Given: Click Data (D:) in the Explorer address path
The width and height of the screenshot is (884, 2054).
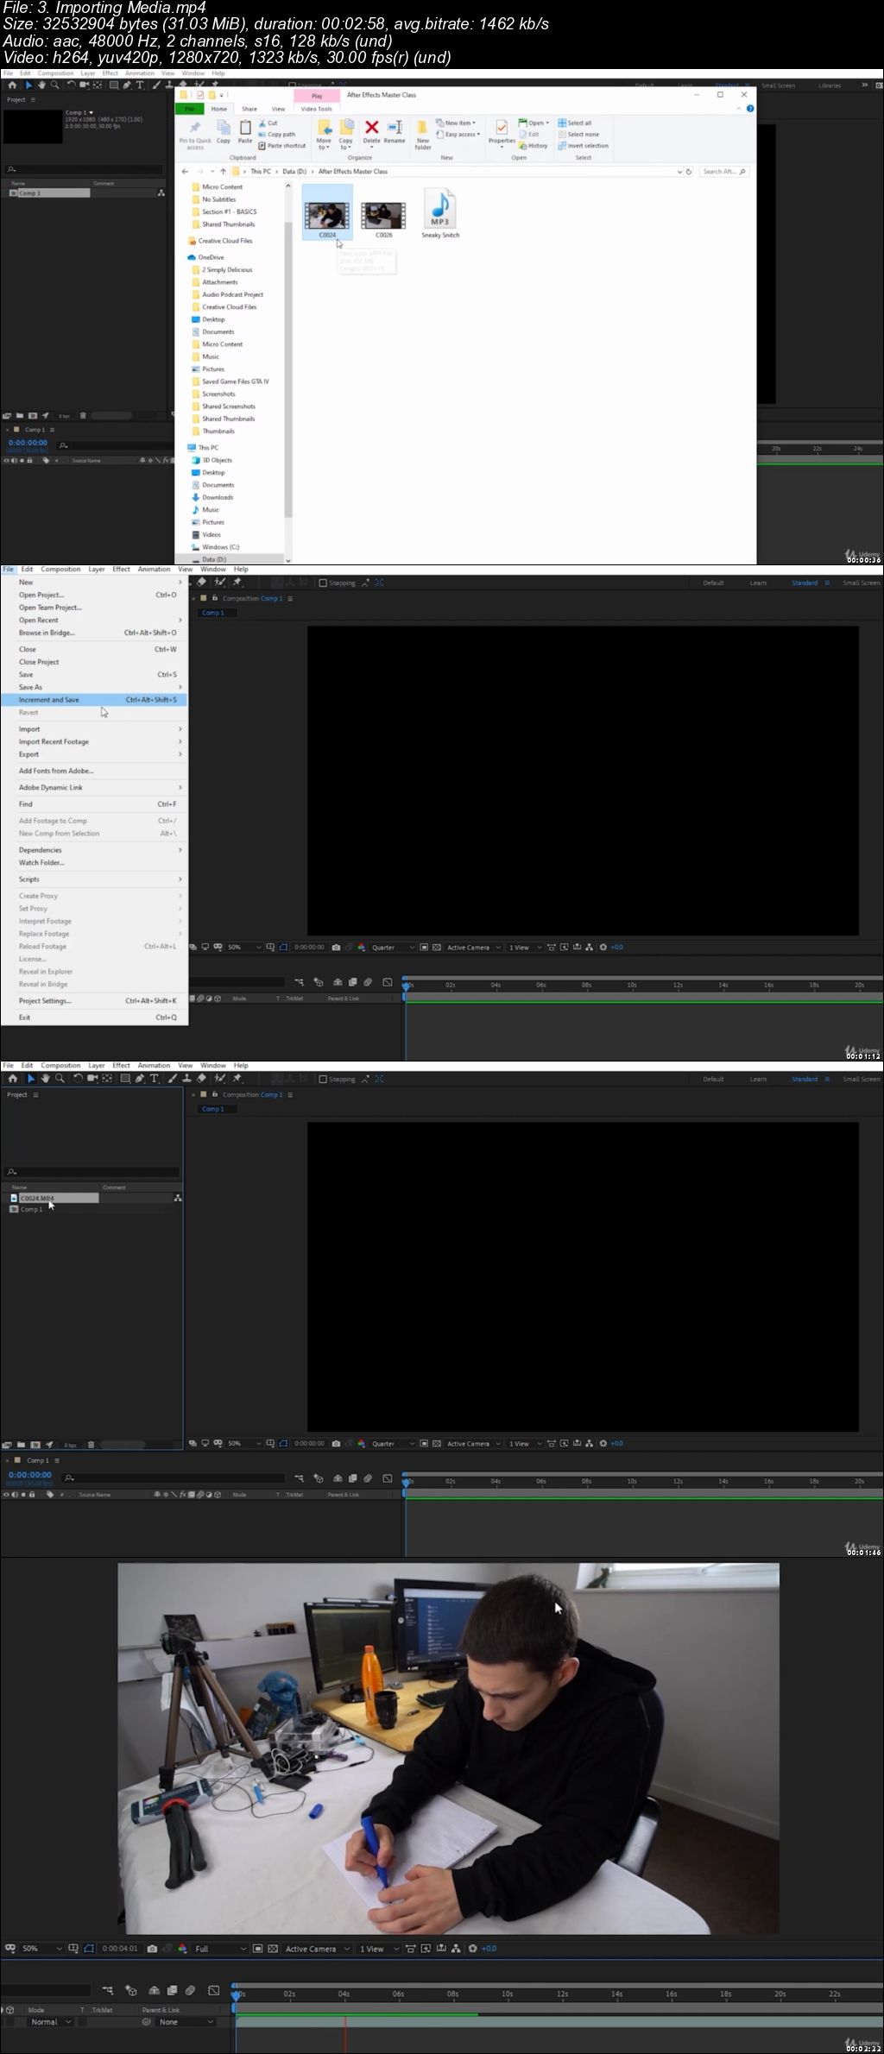Looking at the screenshot, I should click(294, 171).
